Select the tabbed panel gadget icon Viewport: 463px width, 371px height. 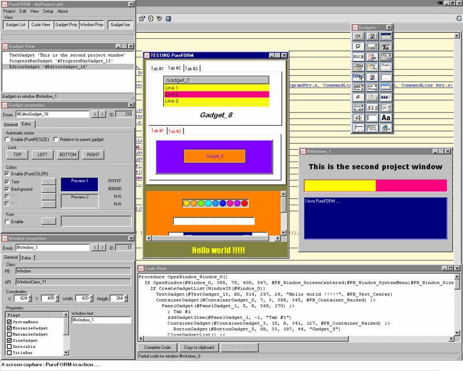[x=372, y=97]
